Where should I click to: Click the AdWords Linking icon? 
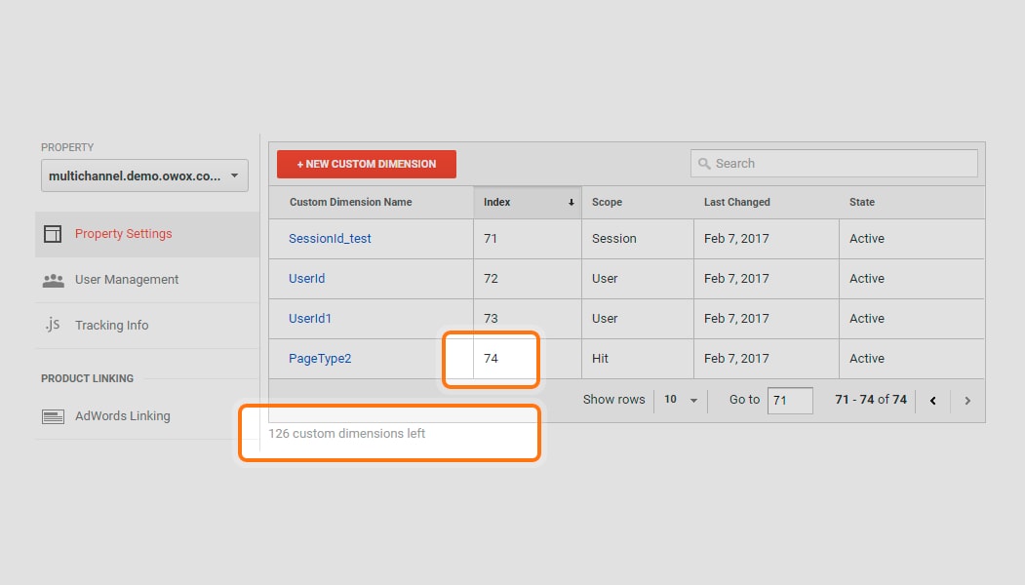coord(53,416)
